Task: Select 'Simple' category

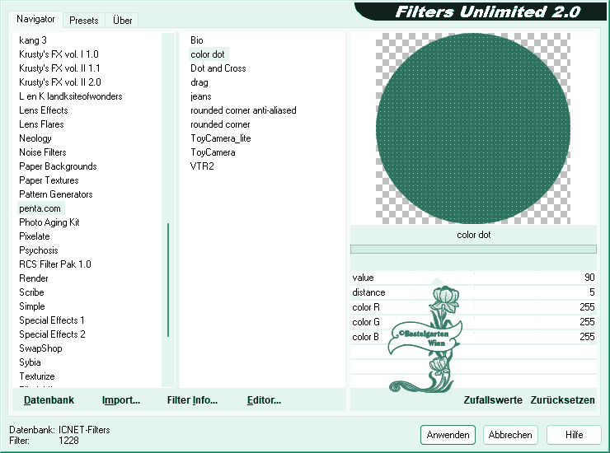Action: pyautogui.click(x=32, y=306)
